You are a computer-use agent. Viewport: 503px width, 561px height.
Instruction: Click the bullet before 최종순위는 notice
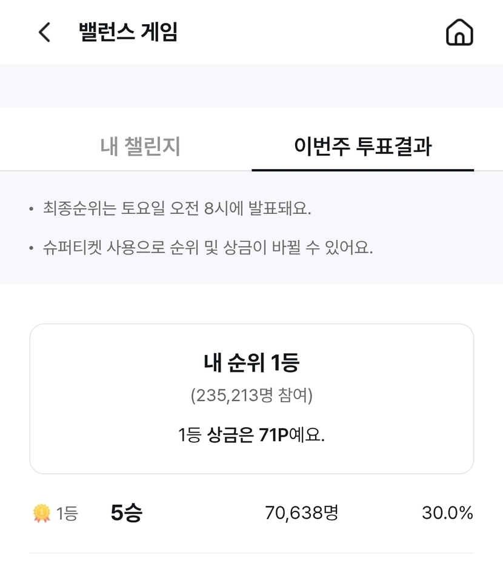pyautogui.click(x=32, y=210)
